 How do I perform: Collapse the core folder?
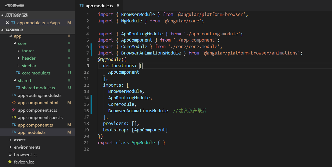(x=15, y=43)
